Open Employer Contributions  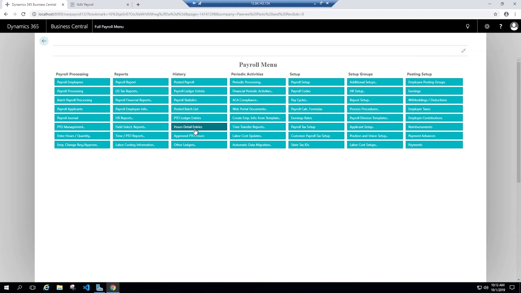pos(434,118)
